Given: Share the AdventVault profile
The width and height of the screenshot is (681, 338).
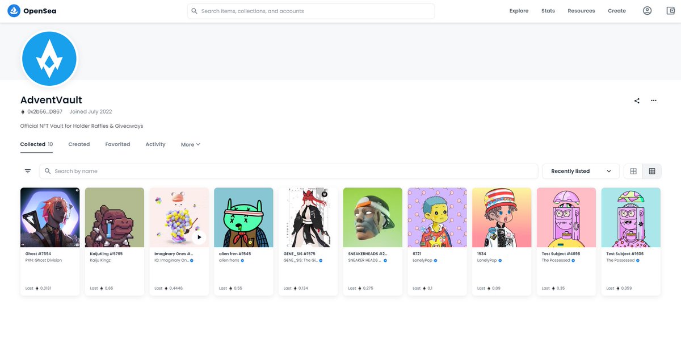Looking at the screenshot, I should (637, 101).
